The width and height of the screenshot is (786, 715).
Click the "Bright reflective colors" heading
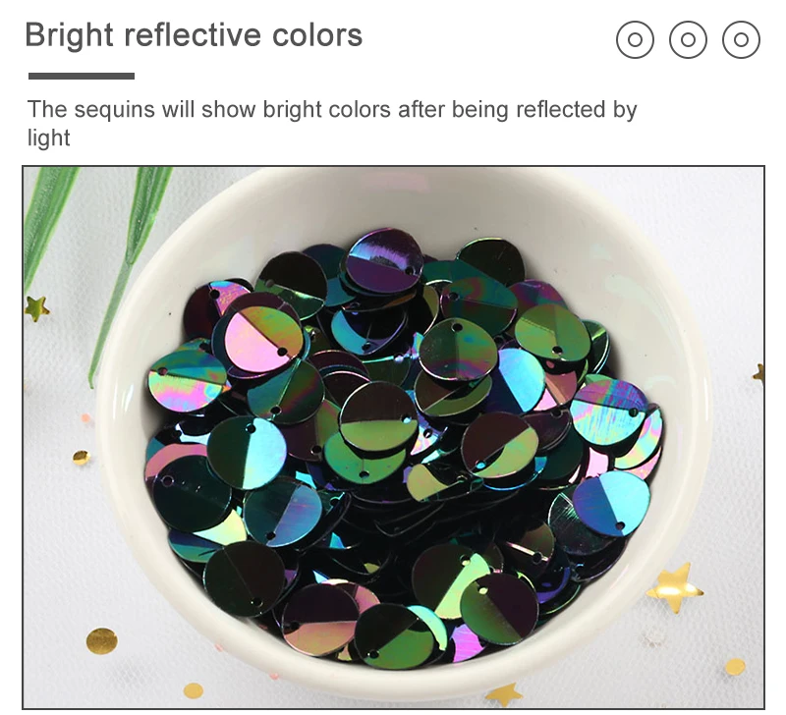coord(194,35)
